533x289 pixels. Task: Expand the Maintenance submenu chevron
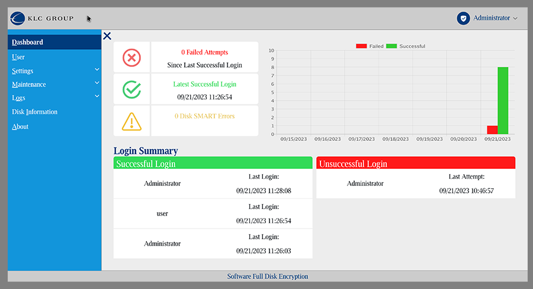click(97, 84)
